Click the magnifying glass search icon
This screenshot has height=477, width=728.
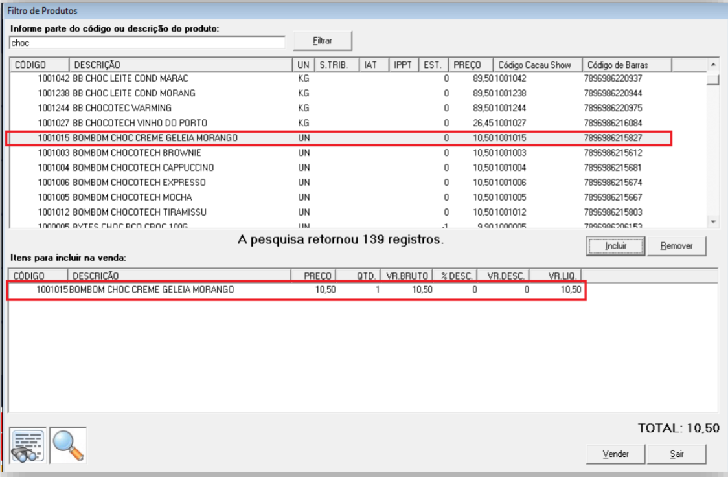coord(68,445)
